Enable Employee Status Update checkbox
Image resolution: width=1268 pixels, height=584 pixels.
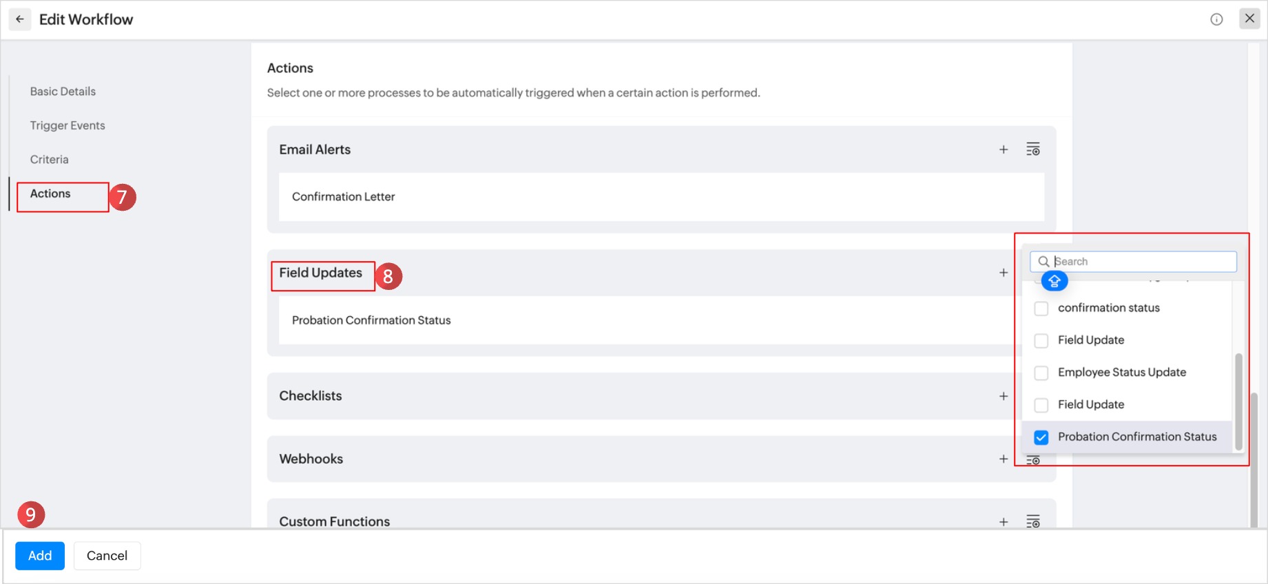point(1041,373)
